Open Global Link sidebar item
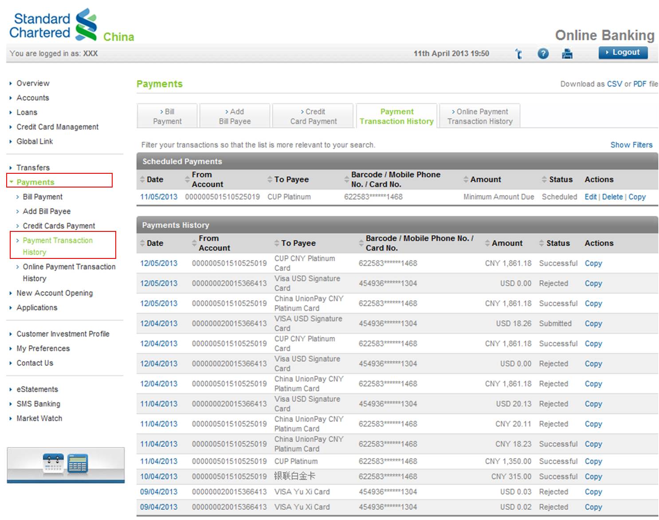Viewport: 659px width, 520px height. pyautogui.click(x=35, y=141)
